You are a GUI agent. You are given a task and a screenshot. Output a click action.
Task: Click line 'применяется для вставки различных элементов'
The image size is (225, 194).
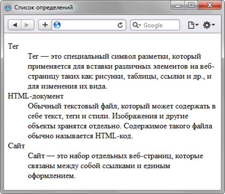coord(121,66)
